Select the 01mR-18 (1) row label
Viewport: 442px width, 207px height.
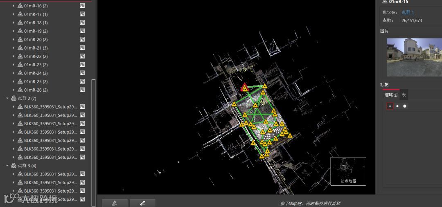36,22
